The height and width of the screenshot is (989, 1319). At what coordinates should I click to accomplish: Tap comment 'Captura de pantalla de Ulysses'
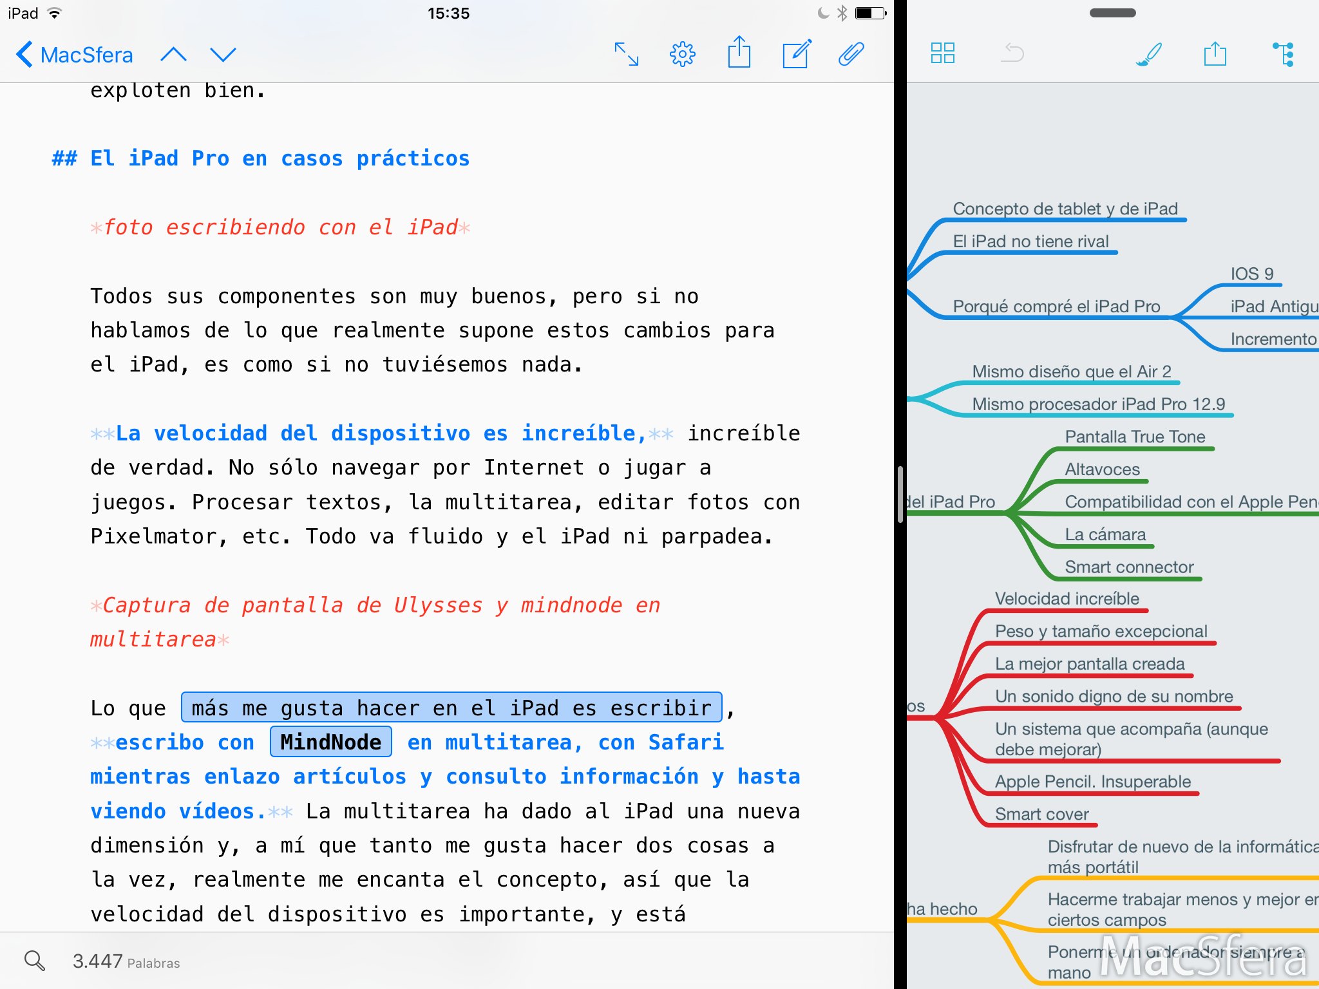(375, 622)
